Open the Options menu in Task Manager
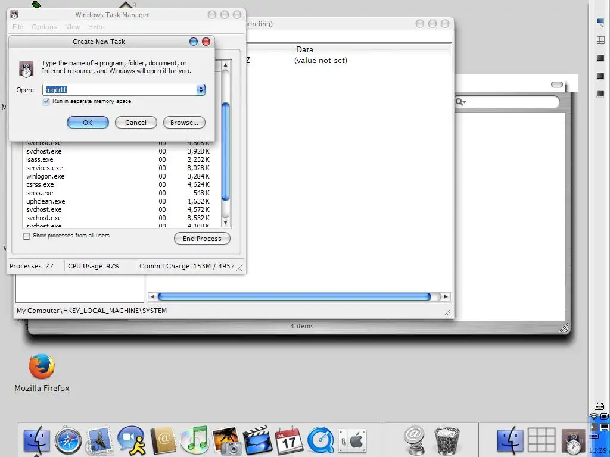610x457 pixels. click(x=44, y=27)
